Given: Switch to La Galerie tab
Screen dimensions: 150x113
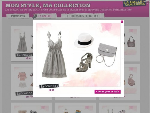Looking at the screenshot, I should pyautogui.click(x=45, y=16).
